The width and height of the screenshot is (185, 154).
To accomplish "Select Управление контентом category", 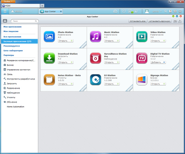I will pyautogui.click(x=17, y=70).
